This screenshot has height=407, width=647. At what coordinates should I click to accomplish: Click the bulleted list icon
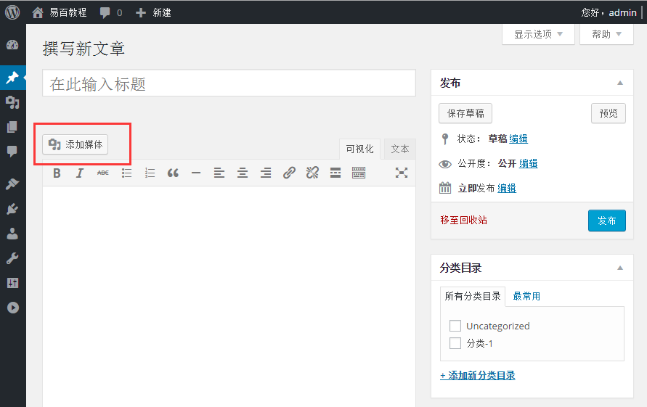click(x=126, y=173)
